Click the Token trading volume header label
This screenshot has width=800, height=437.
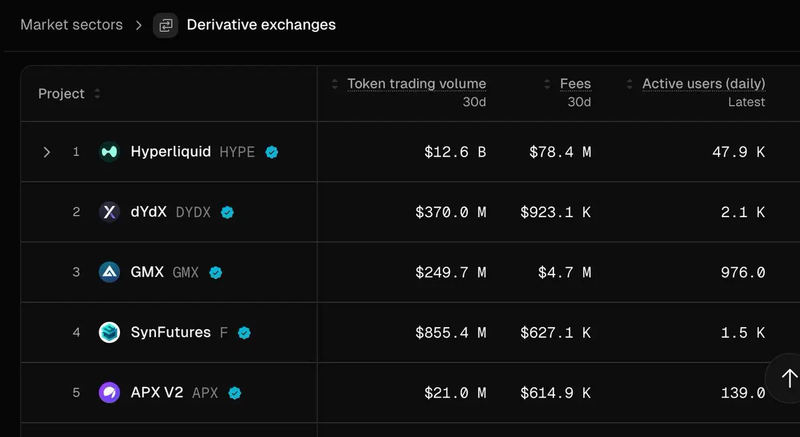(417, 84)
